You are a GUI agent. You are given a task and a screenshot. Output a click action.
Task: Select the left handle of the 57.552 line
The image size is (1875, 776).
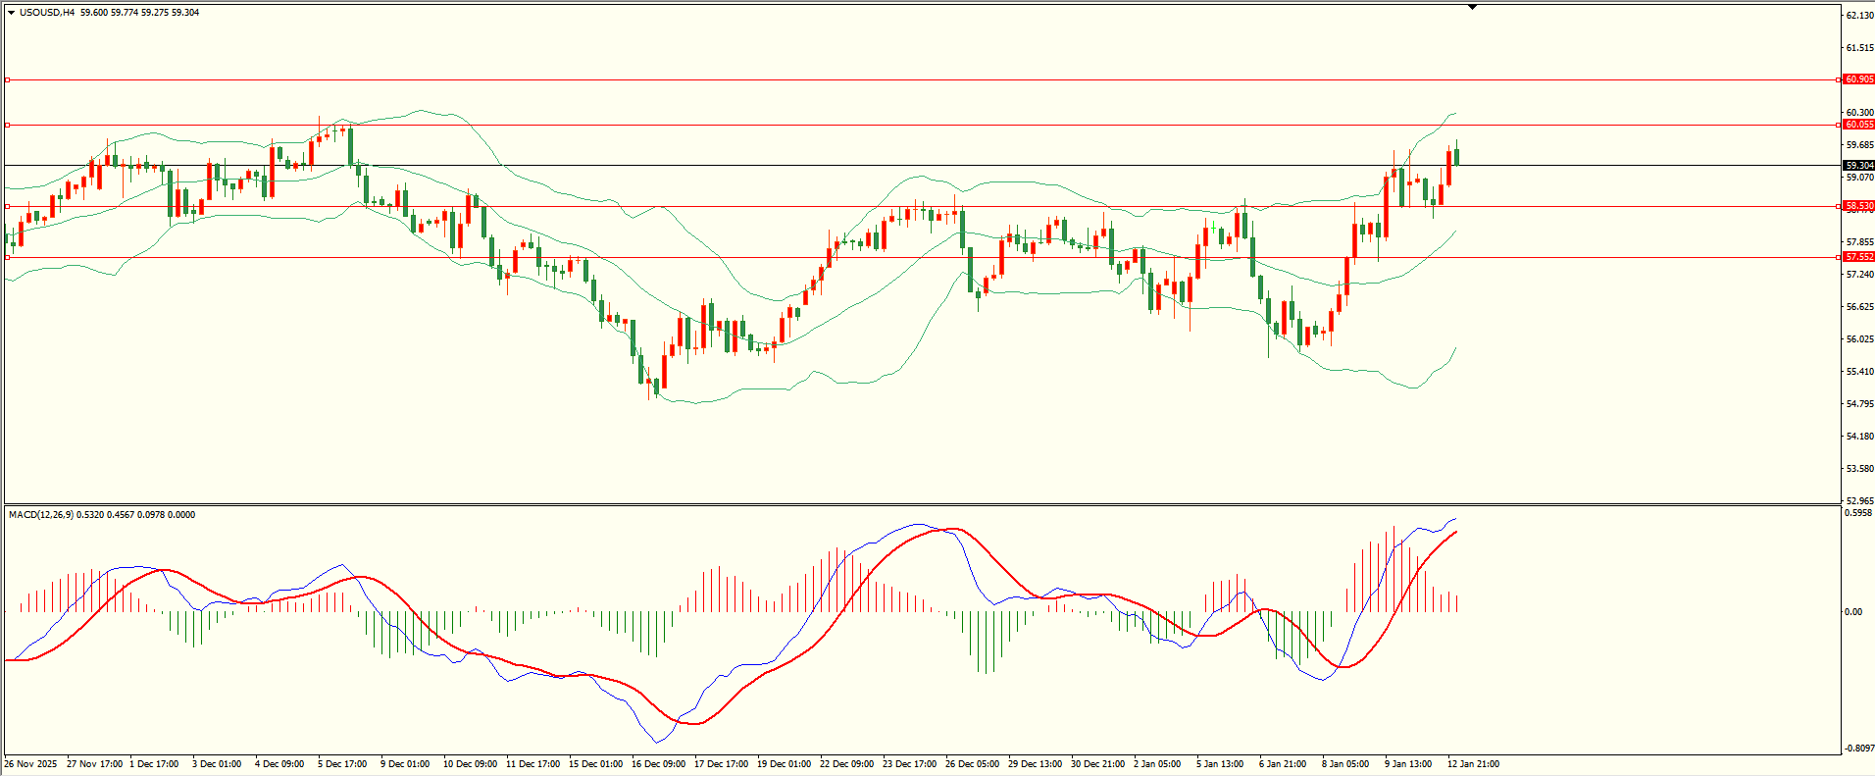(8, 257)
